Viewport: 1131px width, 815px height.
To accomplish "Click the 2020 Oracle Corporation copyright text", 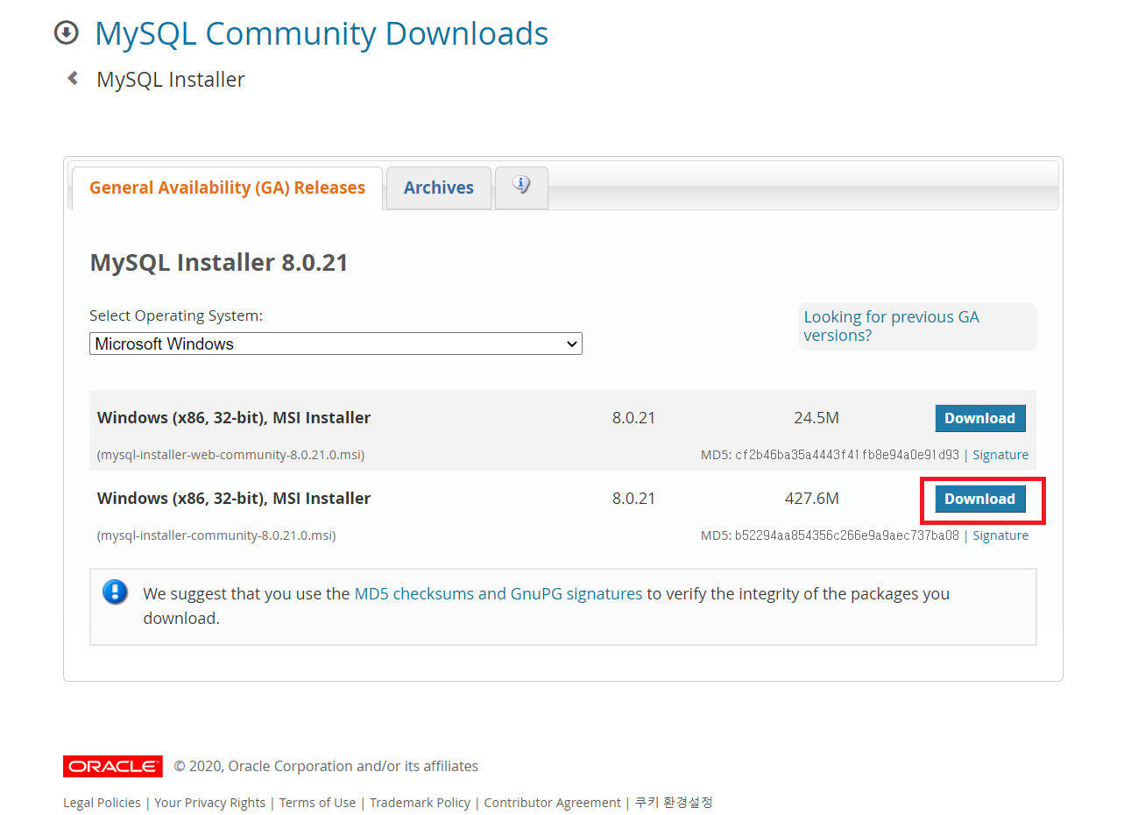I will click(326, 766).
